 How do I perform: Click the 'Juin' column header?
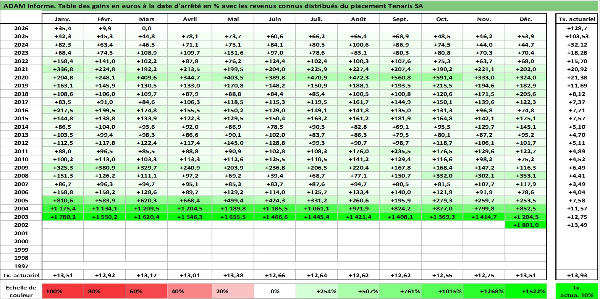[275, 19]
